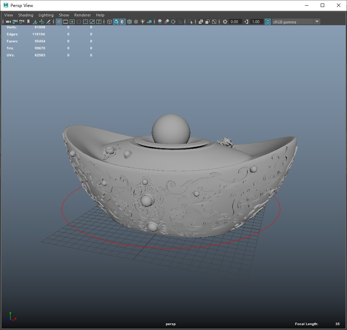Open the Shading menu
This screenshot has width=347, height=330.
26,15
